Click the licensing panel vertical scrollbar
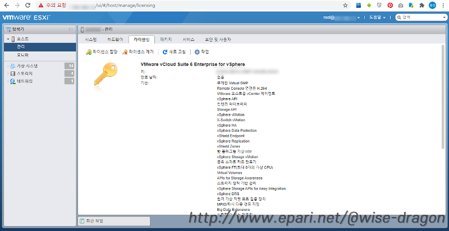The image size is (449, 231). (443, 96)
